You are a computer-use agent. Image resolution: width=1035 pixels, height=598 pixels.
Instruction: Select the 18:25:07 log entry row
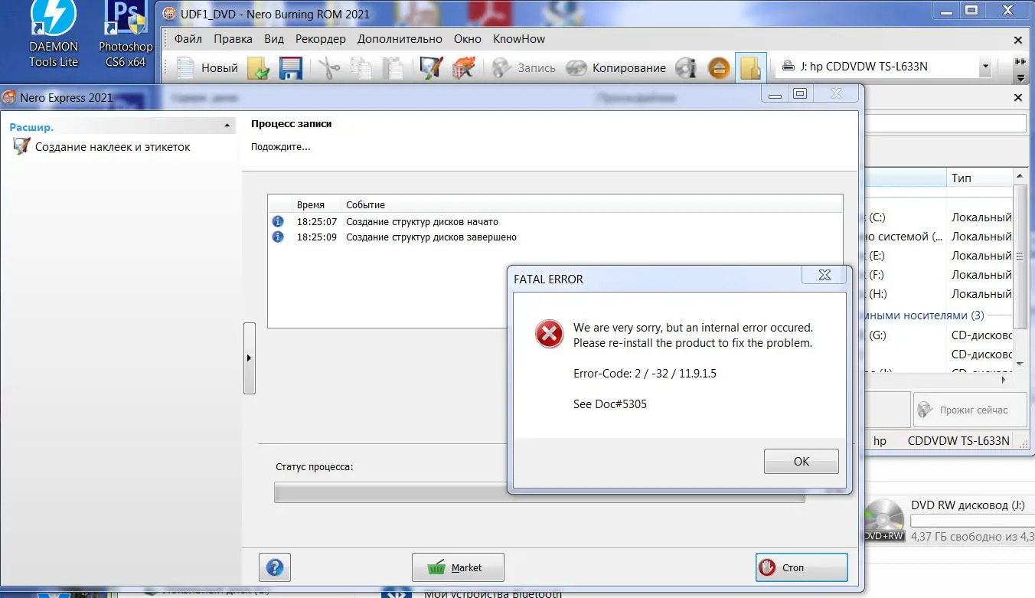[556, 222]
